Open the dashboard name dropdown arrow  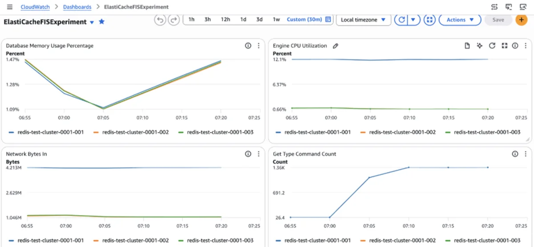pos(92,22)
